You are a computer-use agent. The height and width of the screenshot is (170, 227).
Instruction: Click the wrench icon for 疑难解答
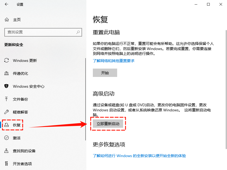(6, 112)
